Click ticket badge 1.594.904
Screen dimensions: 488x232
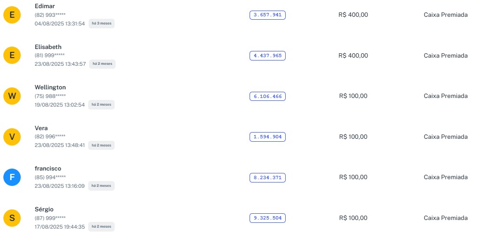coord(267,137)
